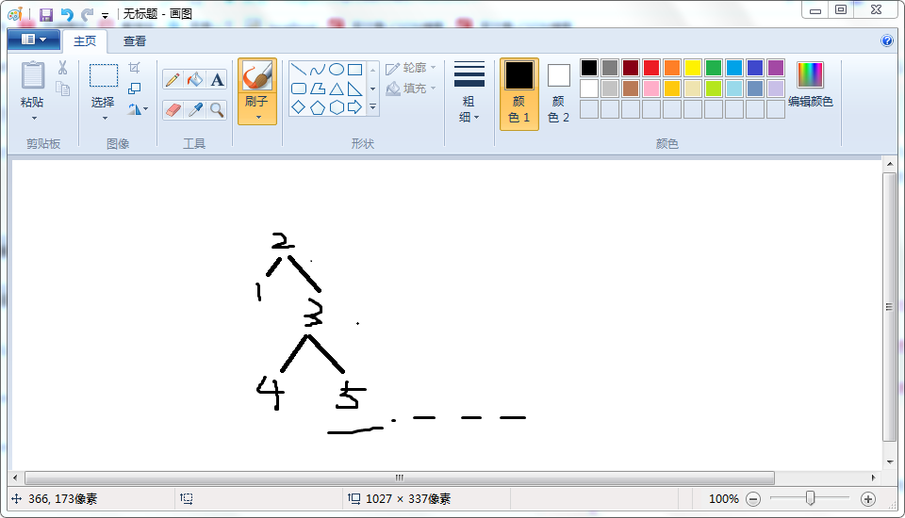Pick the yellow color swatch

pyautogui.click(x=693, y=68)
